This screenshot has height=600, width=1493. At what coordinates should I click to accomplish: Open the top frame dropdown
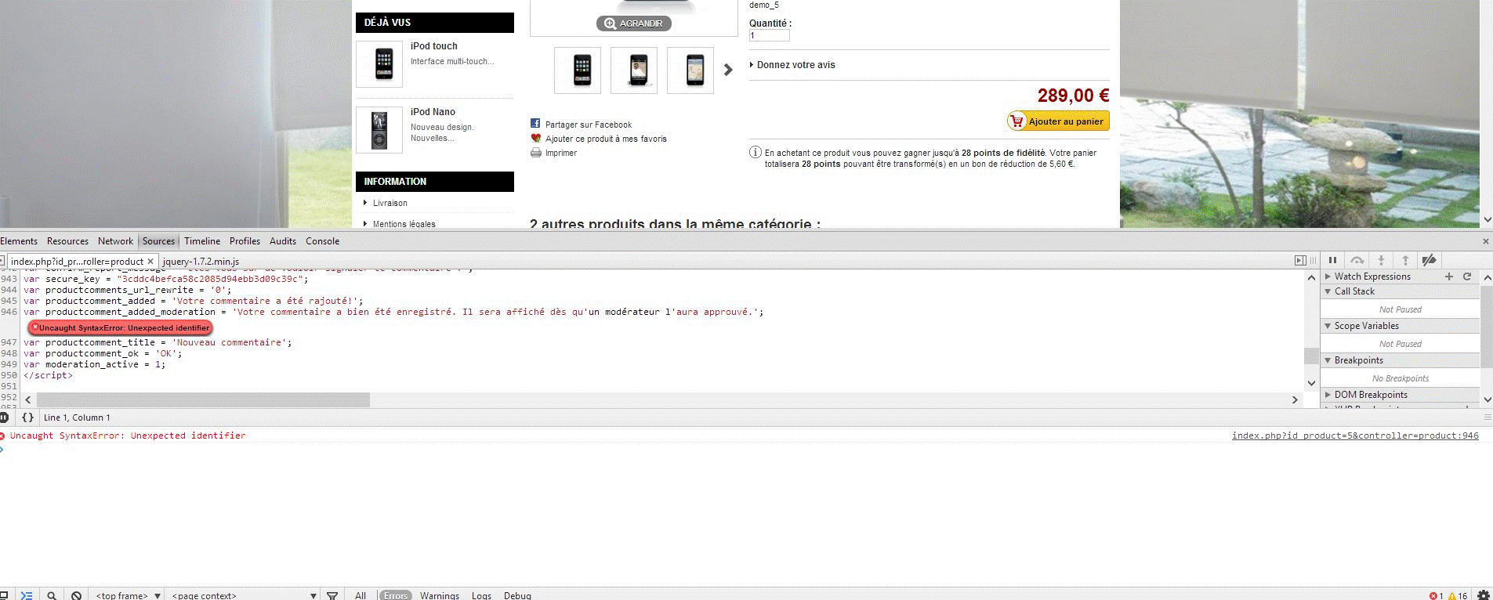128,595
